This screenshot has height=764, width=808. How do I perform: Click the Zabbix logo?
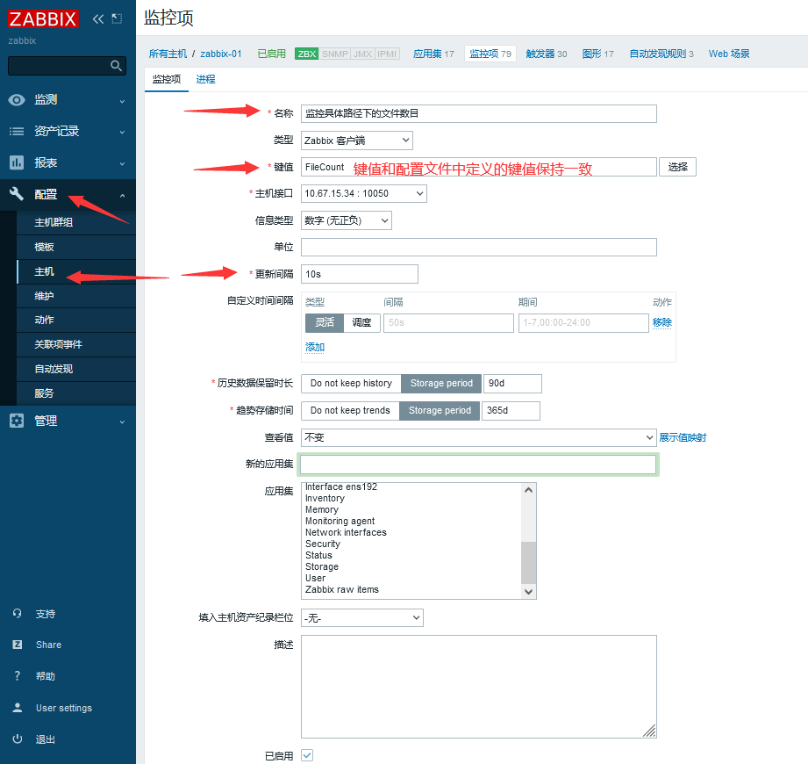43,19
